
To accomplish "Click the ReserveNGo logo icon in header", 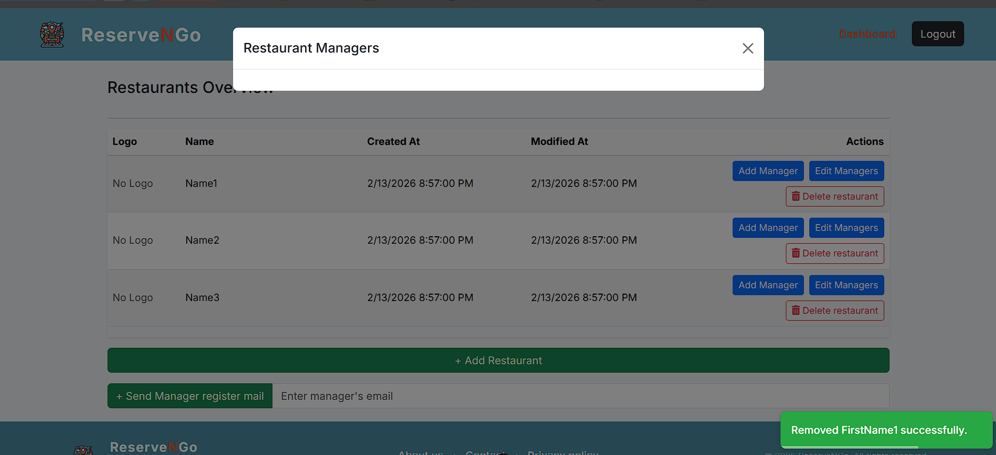I will [x=52, y=35].
